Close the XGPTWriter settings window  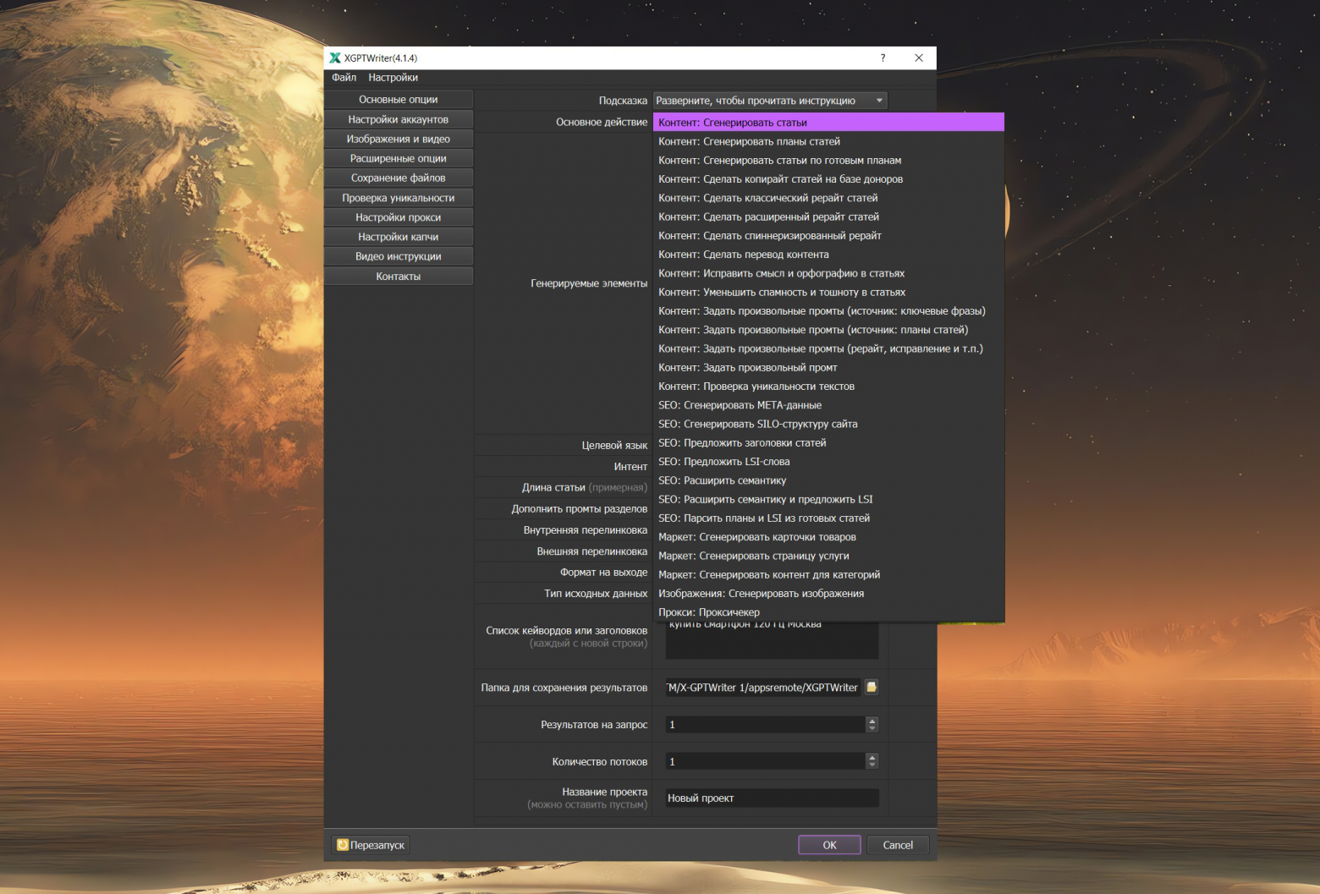[919, 58]
